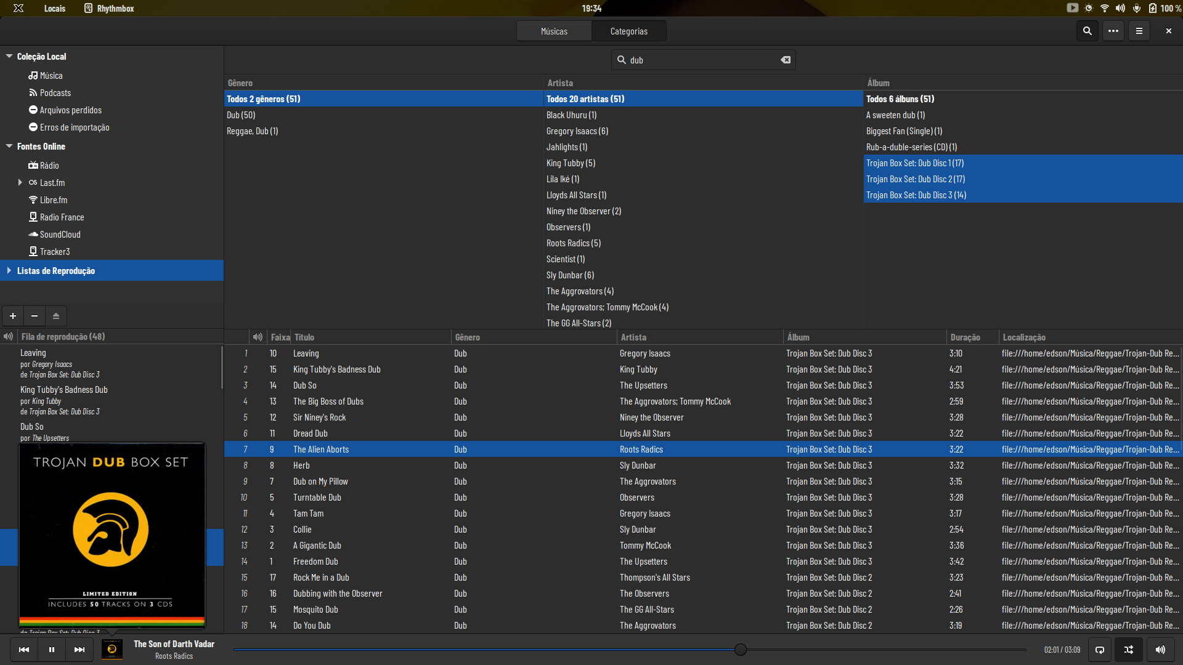The height and width of the screenshot is (665, 1183).
Task: Collapse the Fontes Online section
Action: tap(9, 146)
